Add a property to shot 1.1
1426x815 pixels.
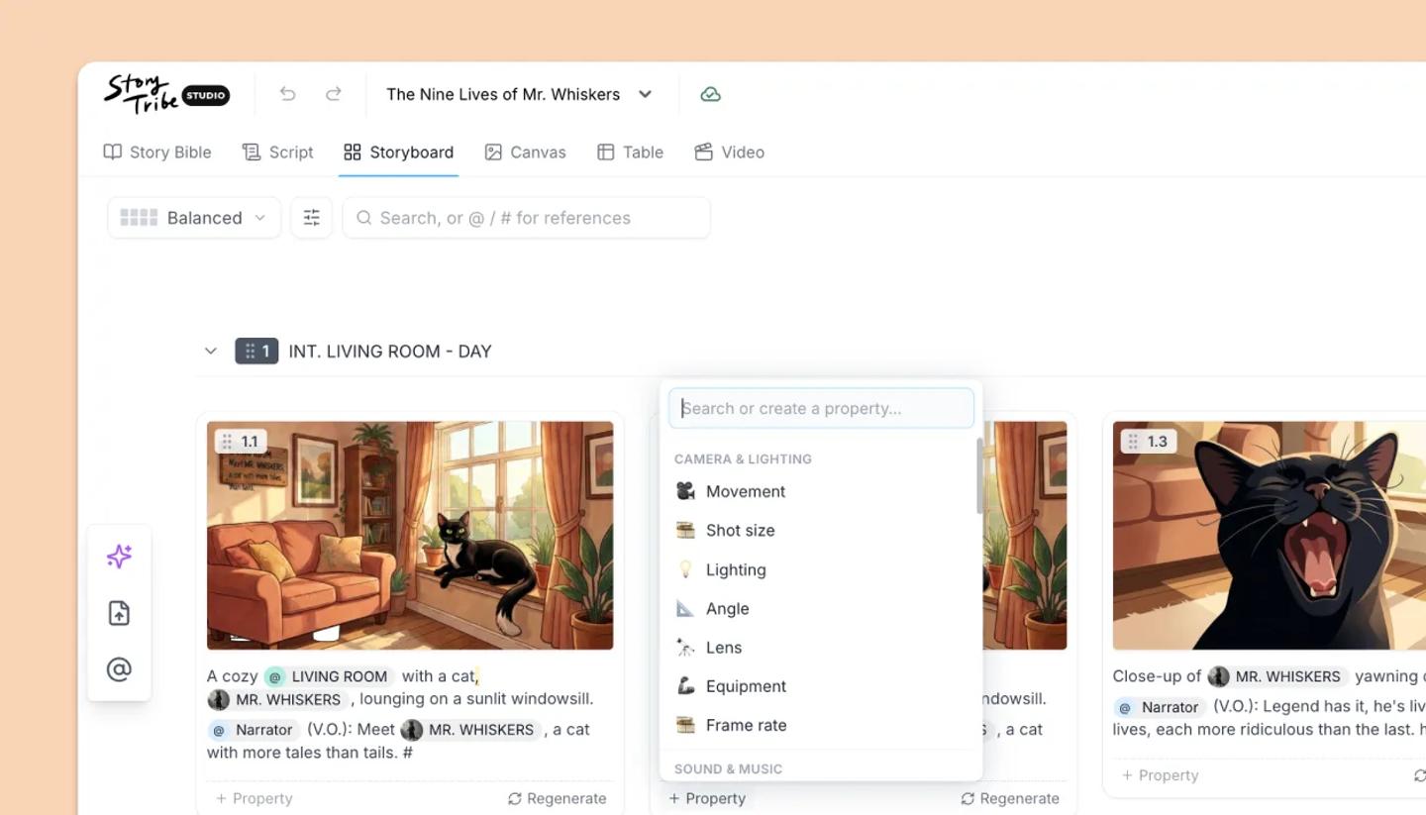255,798
